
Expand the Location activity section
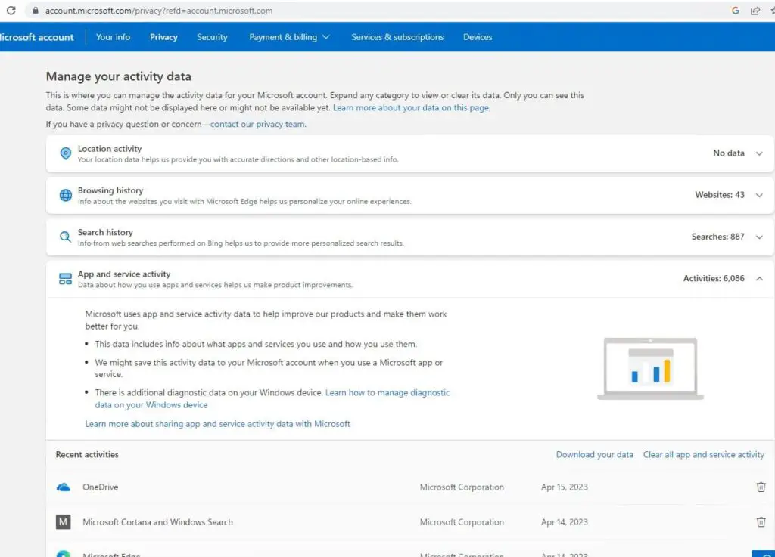coord(759,153)
